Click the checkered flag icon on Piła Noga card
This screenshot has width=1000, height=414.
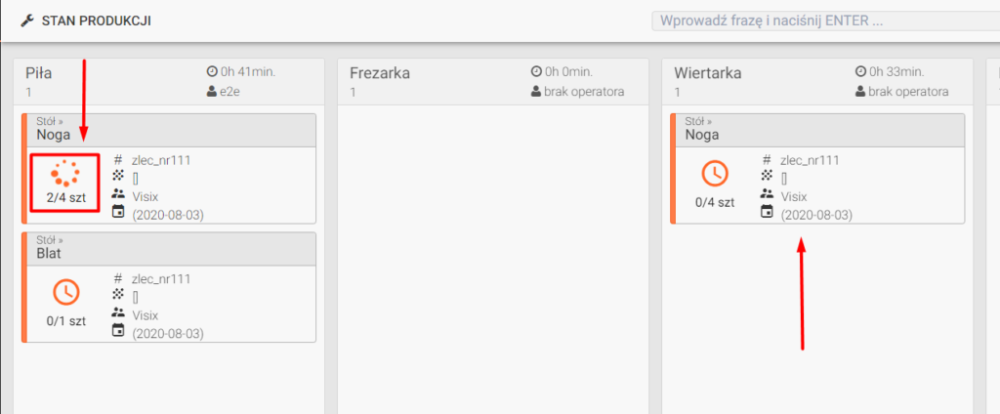pos(118,178)
